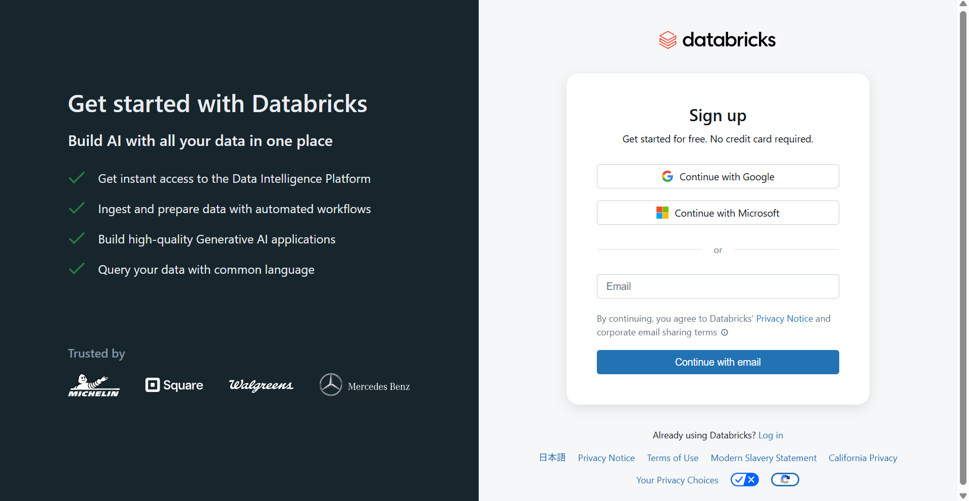Focus the Email input field

pos(718,286)
